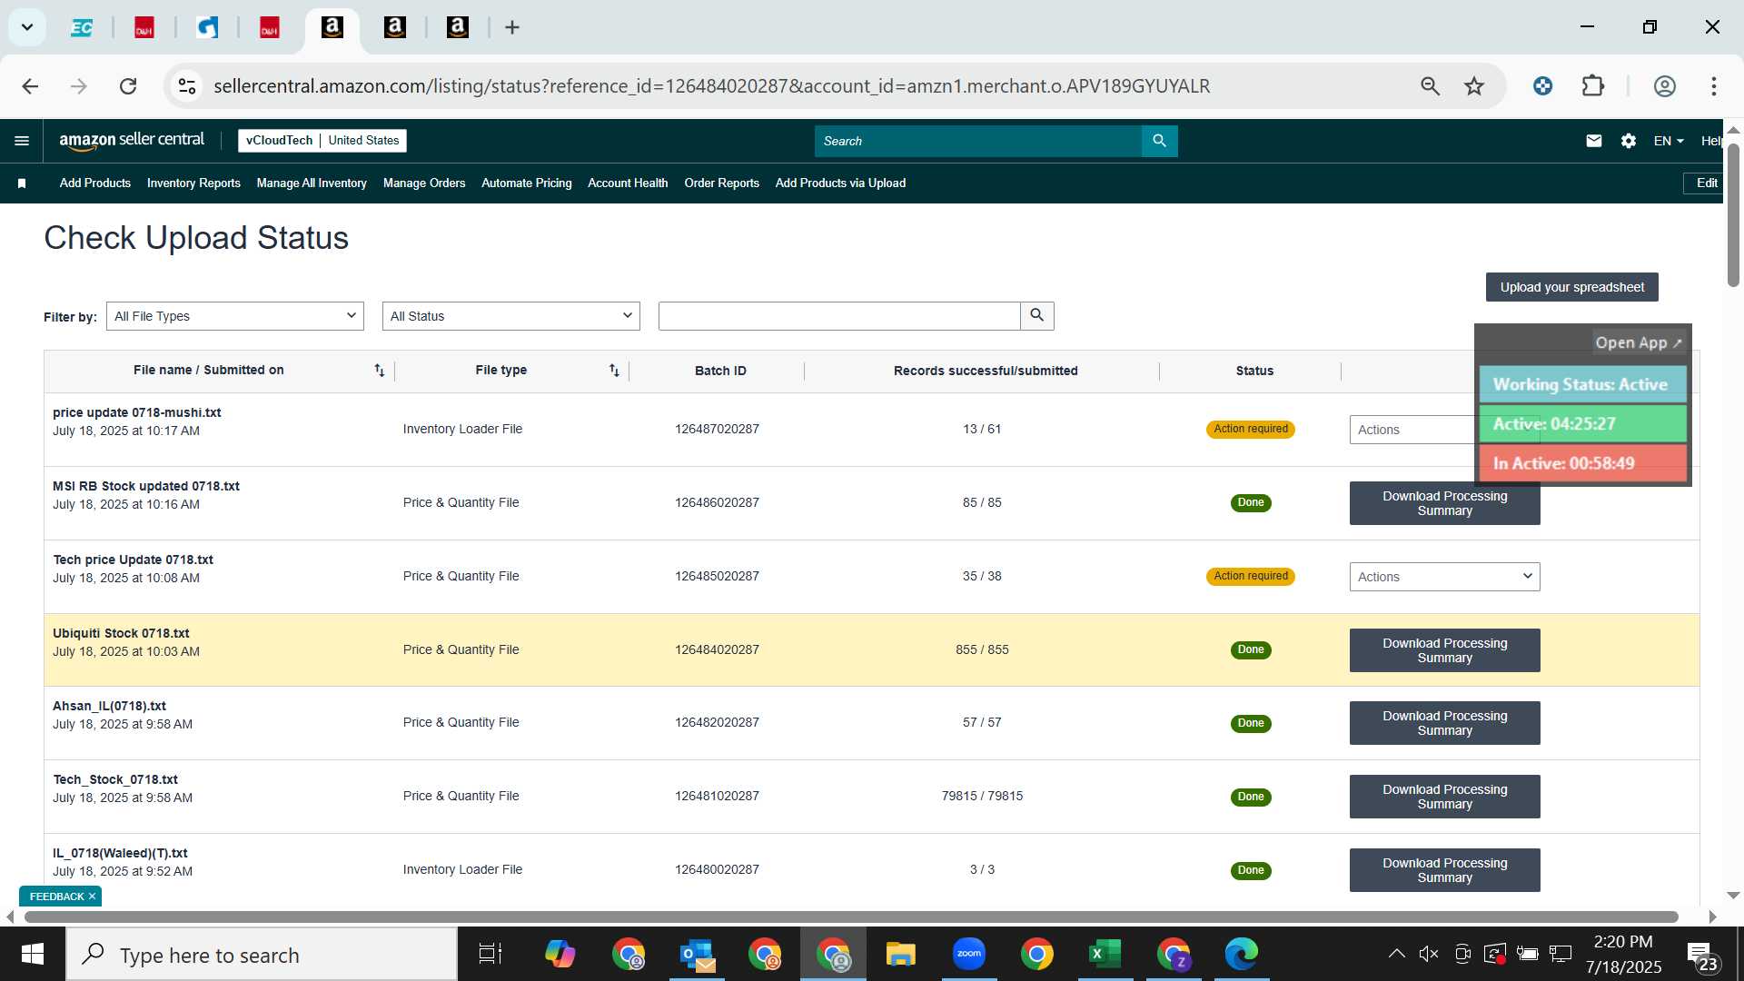Open Add Products menu item
The image size is (1744, 981).
pos(95,183)
